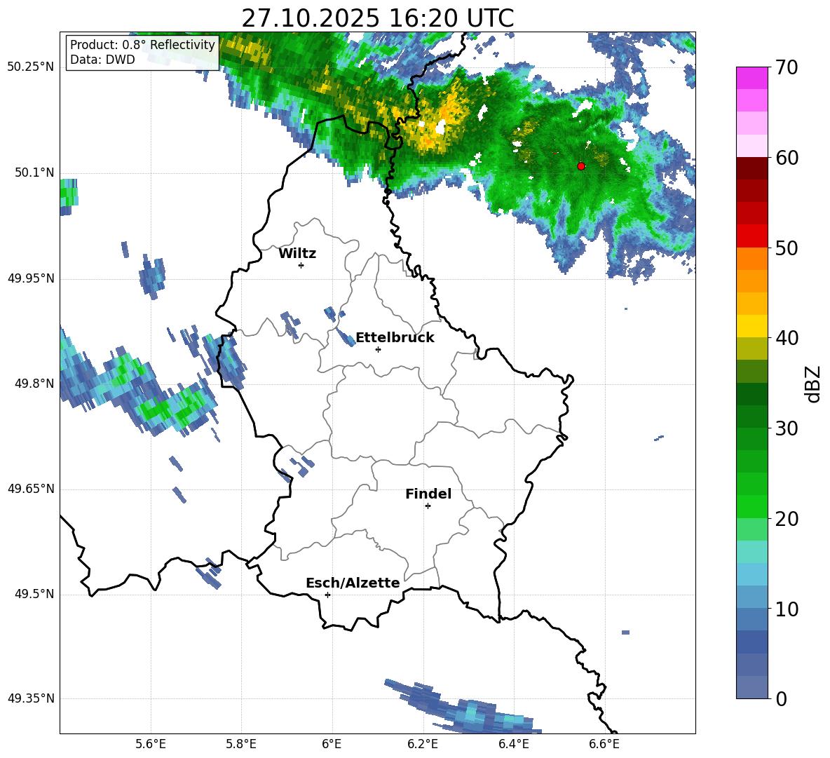
Task: Click the bright red colorbar segment above 50
Action: pos(751,236)
